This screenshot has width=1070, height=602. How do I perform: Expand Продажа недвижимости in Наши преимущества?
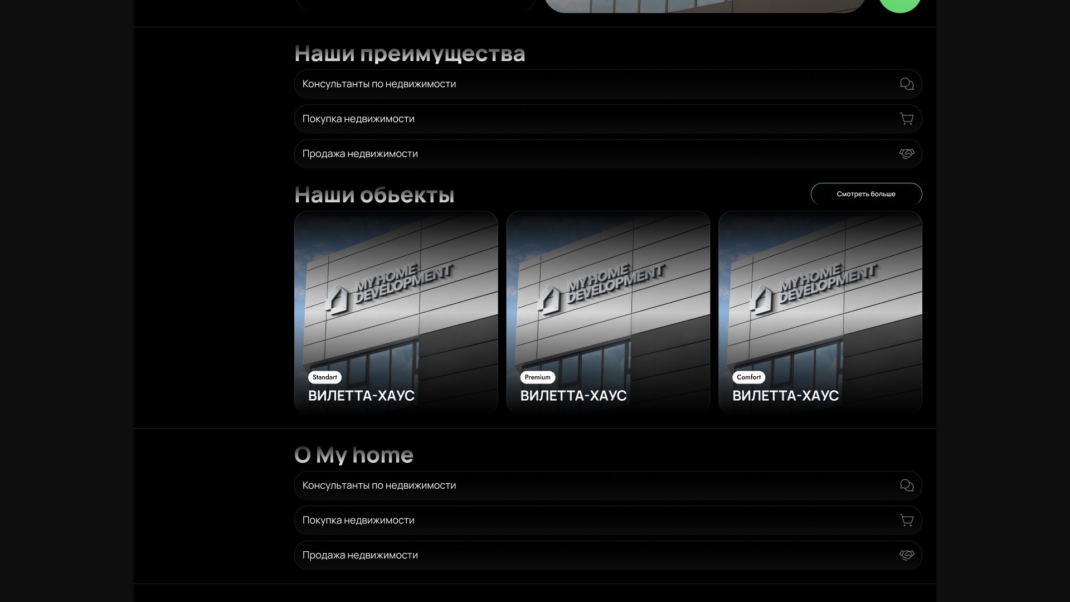[360, 154]
